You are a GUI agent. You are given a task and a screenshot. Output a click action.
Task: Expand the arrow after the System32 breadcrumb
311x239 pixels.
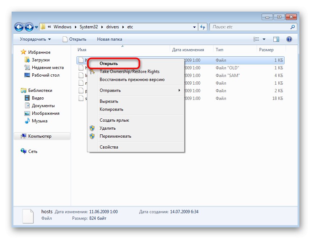point(102,27)
